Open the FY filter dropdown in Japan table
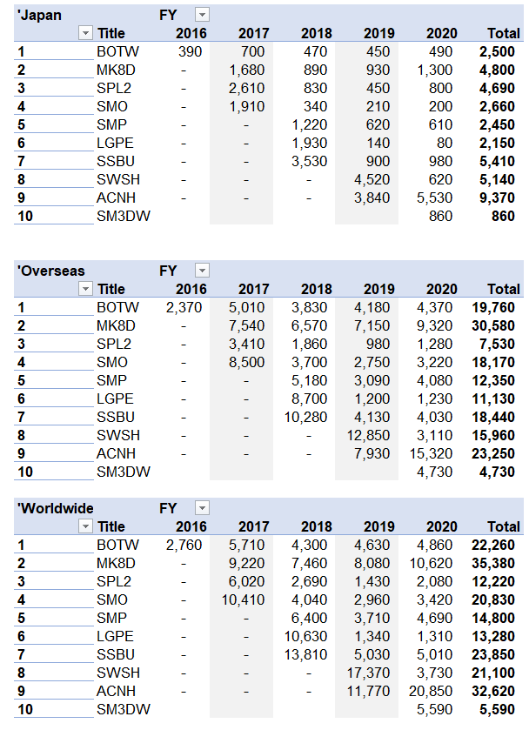529x730 pixels. [x=202, y=15]
